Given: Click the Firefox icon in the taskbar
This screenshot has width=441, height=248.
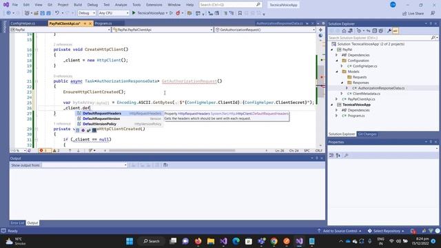Looking at the screenshot, I should click(x=198, y=241).
